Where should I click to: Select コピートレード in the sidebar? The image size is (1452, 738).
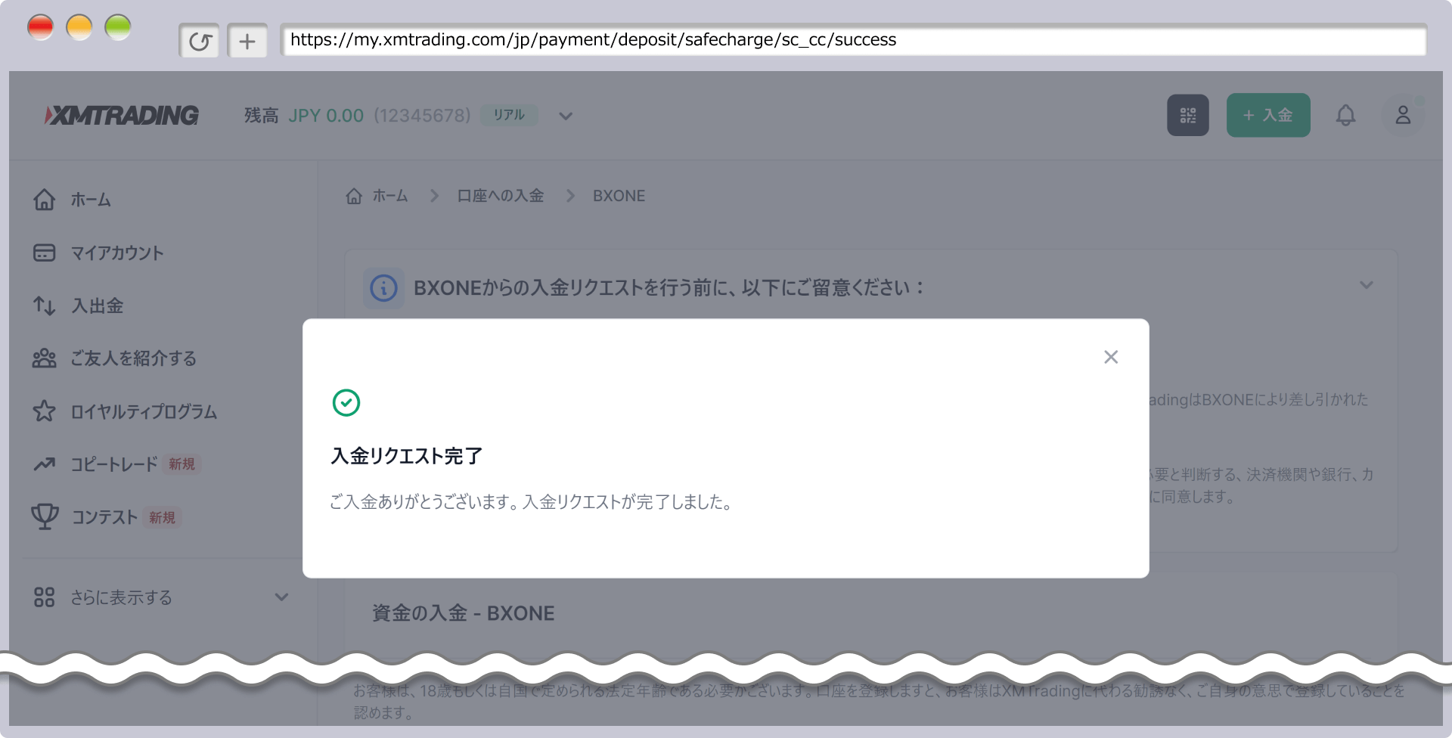click(113, 464)
